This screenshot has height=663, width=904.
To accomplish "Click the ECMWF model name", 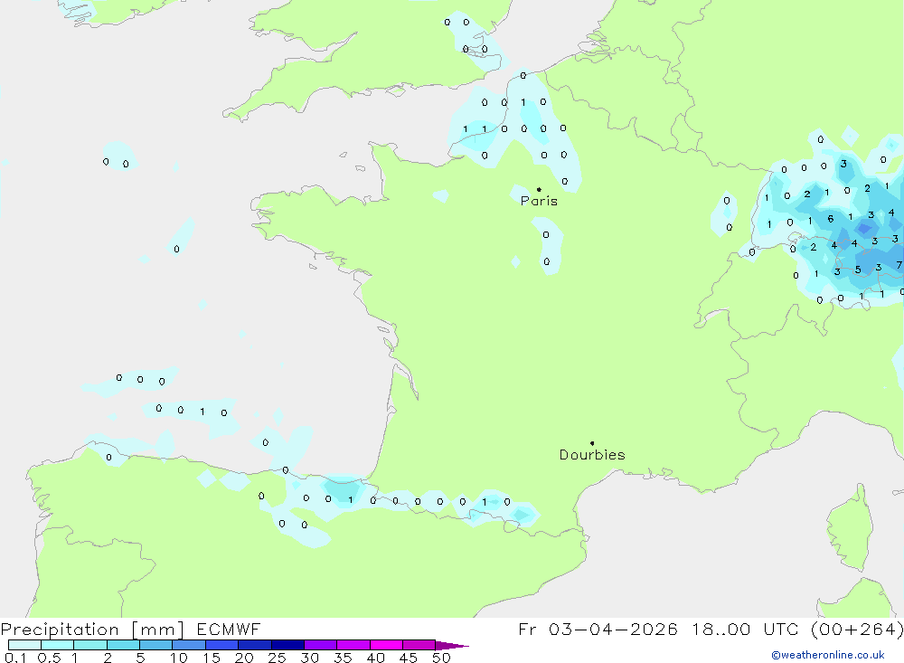I will click(x=229, y=629).
